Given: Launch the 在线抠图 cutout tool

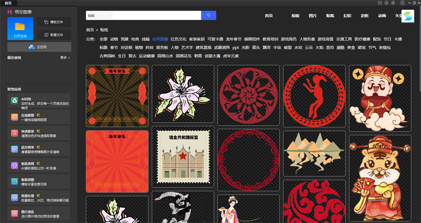Looking at the screenshot, I should click(x=39, y=117).
